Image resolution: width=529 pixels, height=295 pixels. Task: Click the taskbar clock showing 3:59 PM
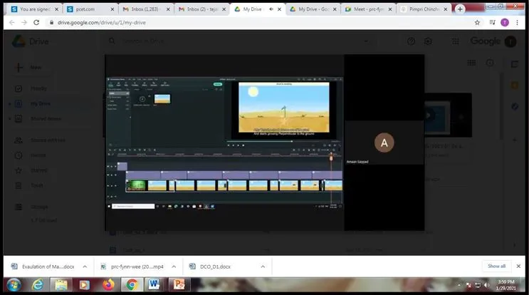coord(506,285)
